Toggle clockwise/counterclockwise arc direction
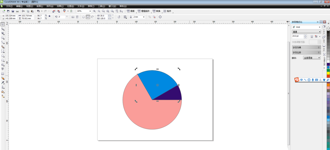The image size is (330, 150). [x=119, y=17]
